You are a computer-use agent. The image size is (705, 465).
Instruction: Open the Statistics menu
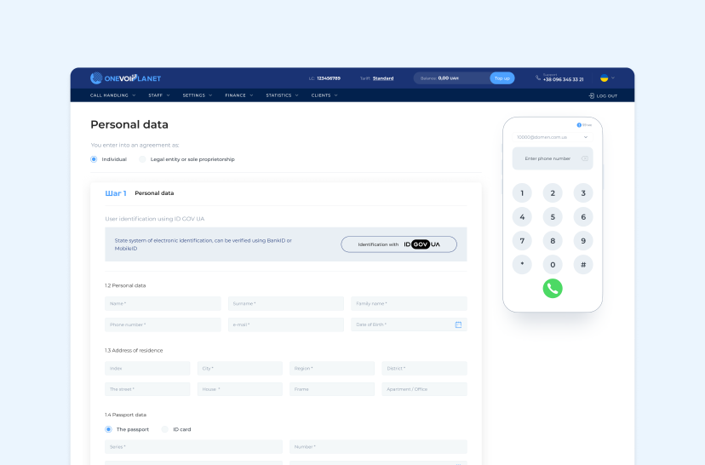click(x=281, y=95)
